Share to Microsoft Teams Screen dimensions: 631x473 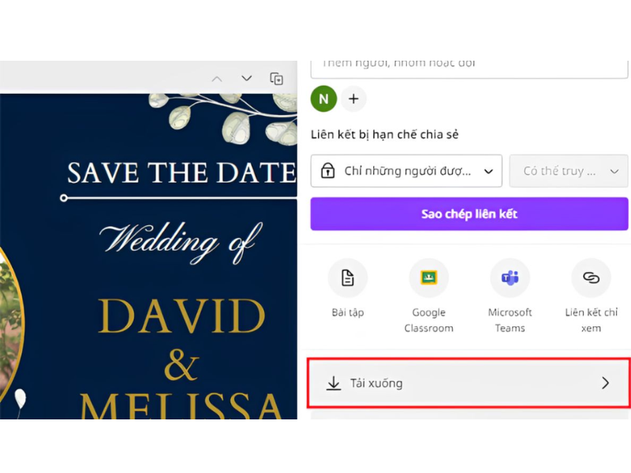pyautogui.click(x=510, y=278)
